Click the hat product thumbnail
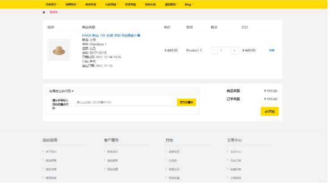This screenshot has height=184, width=331. point(59,50)
